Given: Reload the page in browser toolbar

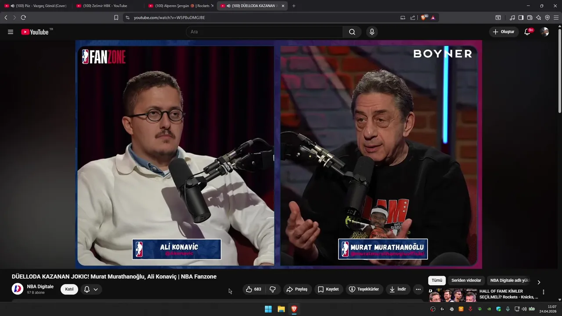Looking at the screenshot, I should coord(23,18).
